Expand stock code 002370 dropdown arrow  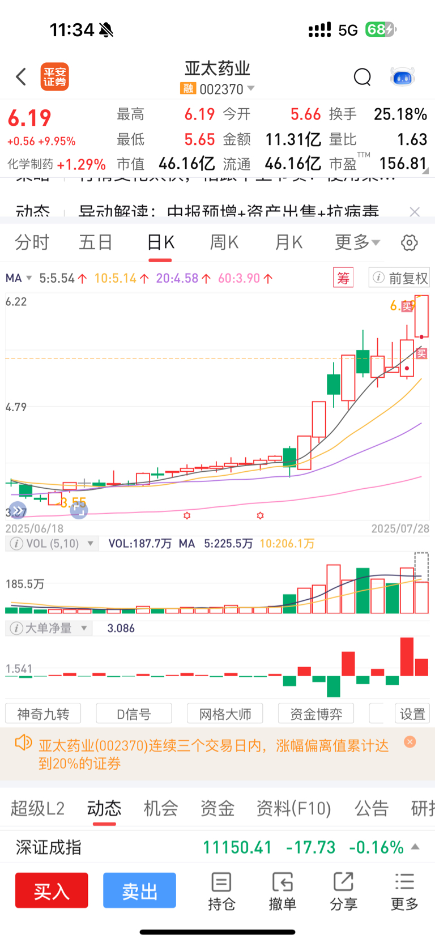(x=251, y=88)
